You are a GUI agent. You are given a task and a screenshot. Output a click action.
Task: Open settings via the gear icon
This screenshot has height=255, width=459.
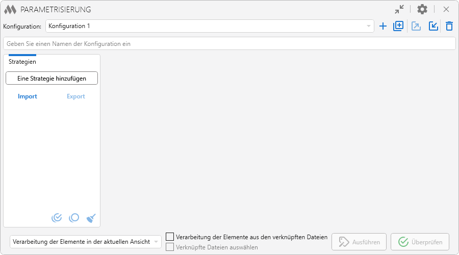pos(422,9)
